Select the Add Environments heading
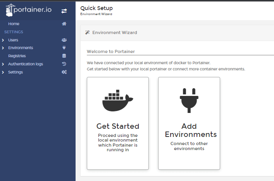 (x=191, y=130)
